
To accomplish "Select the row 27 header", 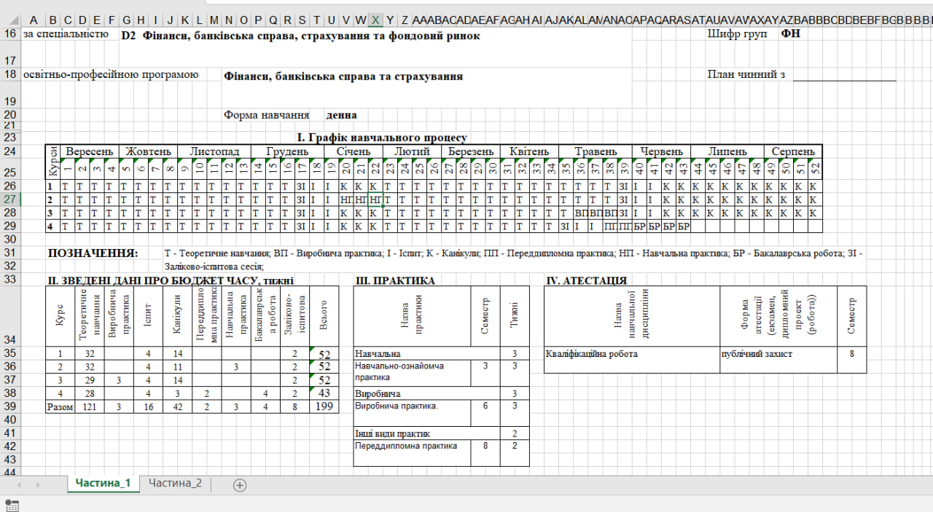I will pyautogui.click(x=10, y=200).
